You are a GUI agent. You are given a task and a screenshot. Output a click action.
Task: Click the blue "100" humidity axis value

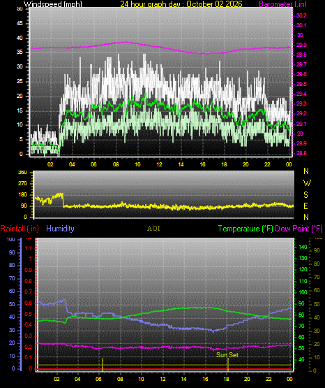point(11,240)
